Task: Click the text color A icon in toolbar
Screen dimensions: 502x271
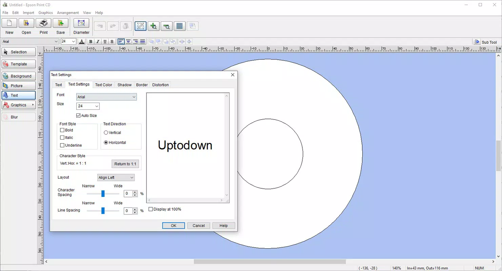Action: click(82, 42)
